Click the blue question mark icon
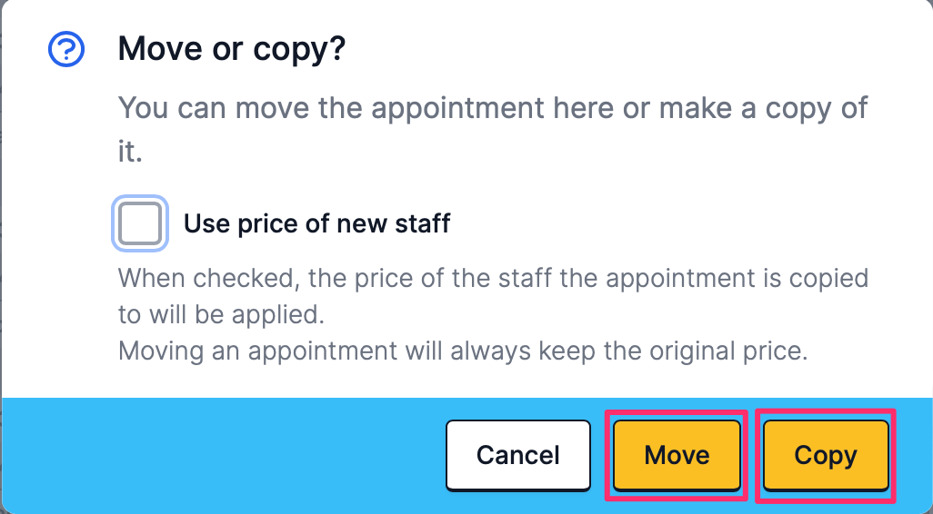Image resolution: width=933 pixels, height=514 pixels. [66, 49]
